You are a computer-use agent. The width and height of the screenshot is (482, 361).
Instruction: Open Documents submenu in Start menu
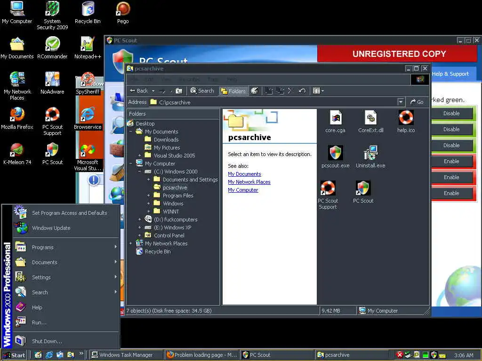66,262
